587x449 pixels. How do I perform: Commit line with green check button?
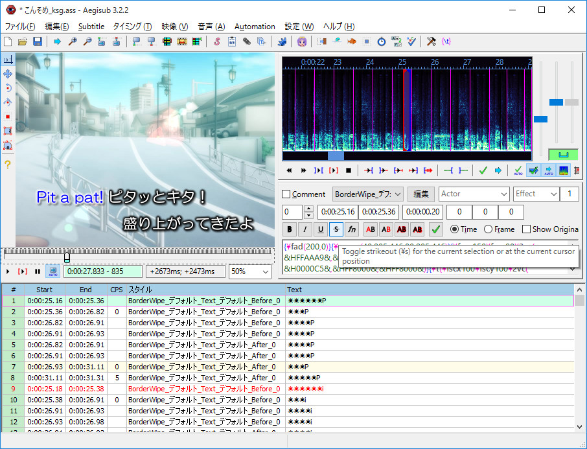coord(435,229)
